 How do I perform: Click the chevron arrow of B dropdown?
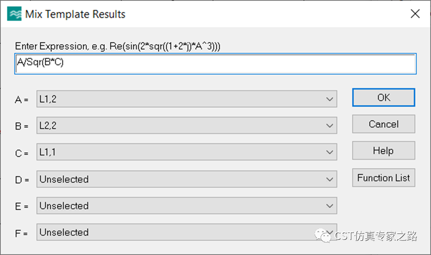click(330, 126)
